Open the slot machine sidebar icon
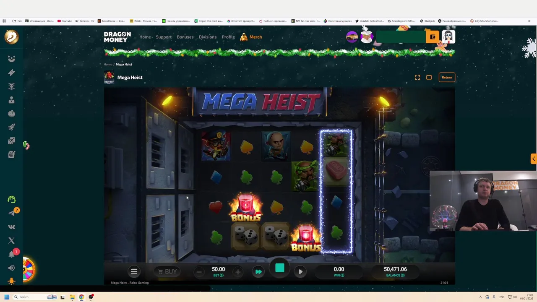The width and height of the screenshot is (537, 302). point(11,154)
